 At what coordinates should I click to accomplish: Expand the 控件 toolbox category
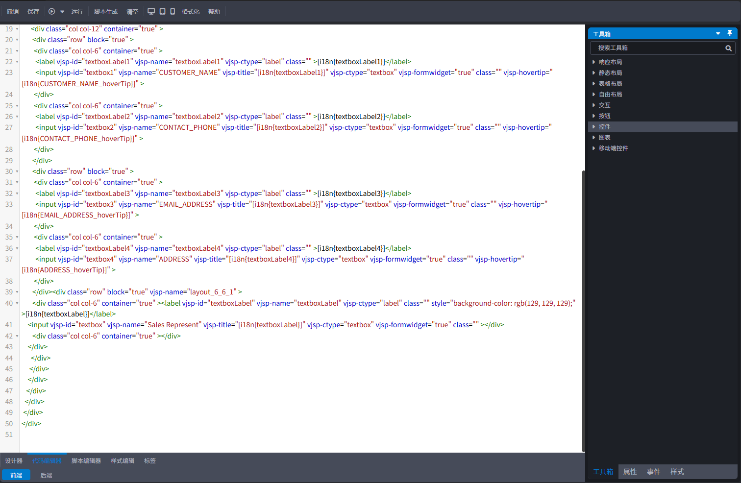604,127
